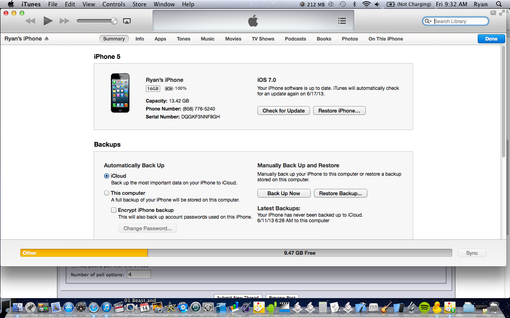Open the Up Next list icon
Screen dimensions: 510x318
pyautogui.click(x=342, y=21)
